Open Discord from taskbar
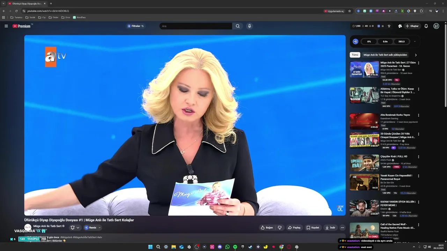This screenshot has width=447, height=251. coord(220,247)
